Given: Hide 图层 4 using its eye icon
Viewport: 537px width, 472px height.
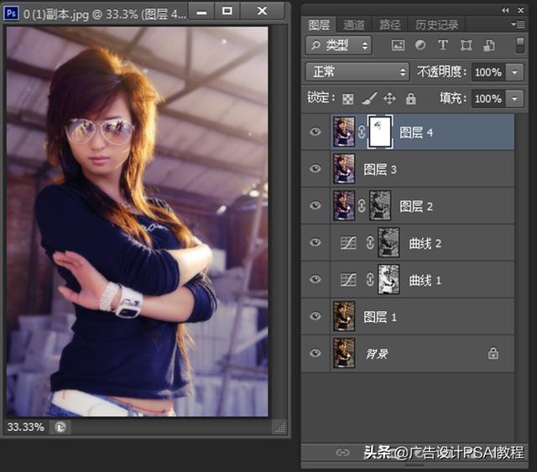Looking at the screenshot, I should point(315,132).
